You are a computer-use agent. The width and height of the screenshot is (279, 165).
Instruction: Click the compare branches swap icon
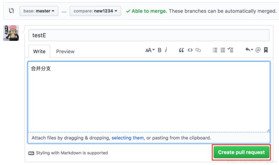click(12, 11)
